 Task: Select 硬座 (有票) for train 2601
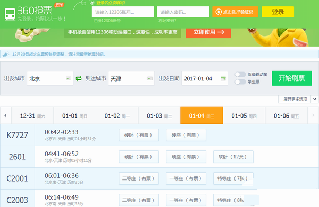point(186,157)
